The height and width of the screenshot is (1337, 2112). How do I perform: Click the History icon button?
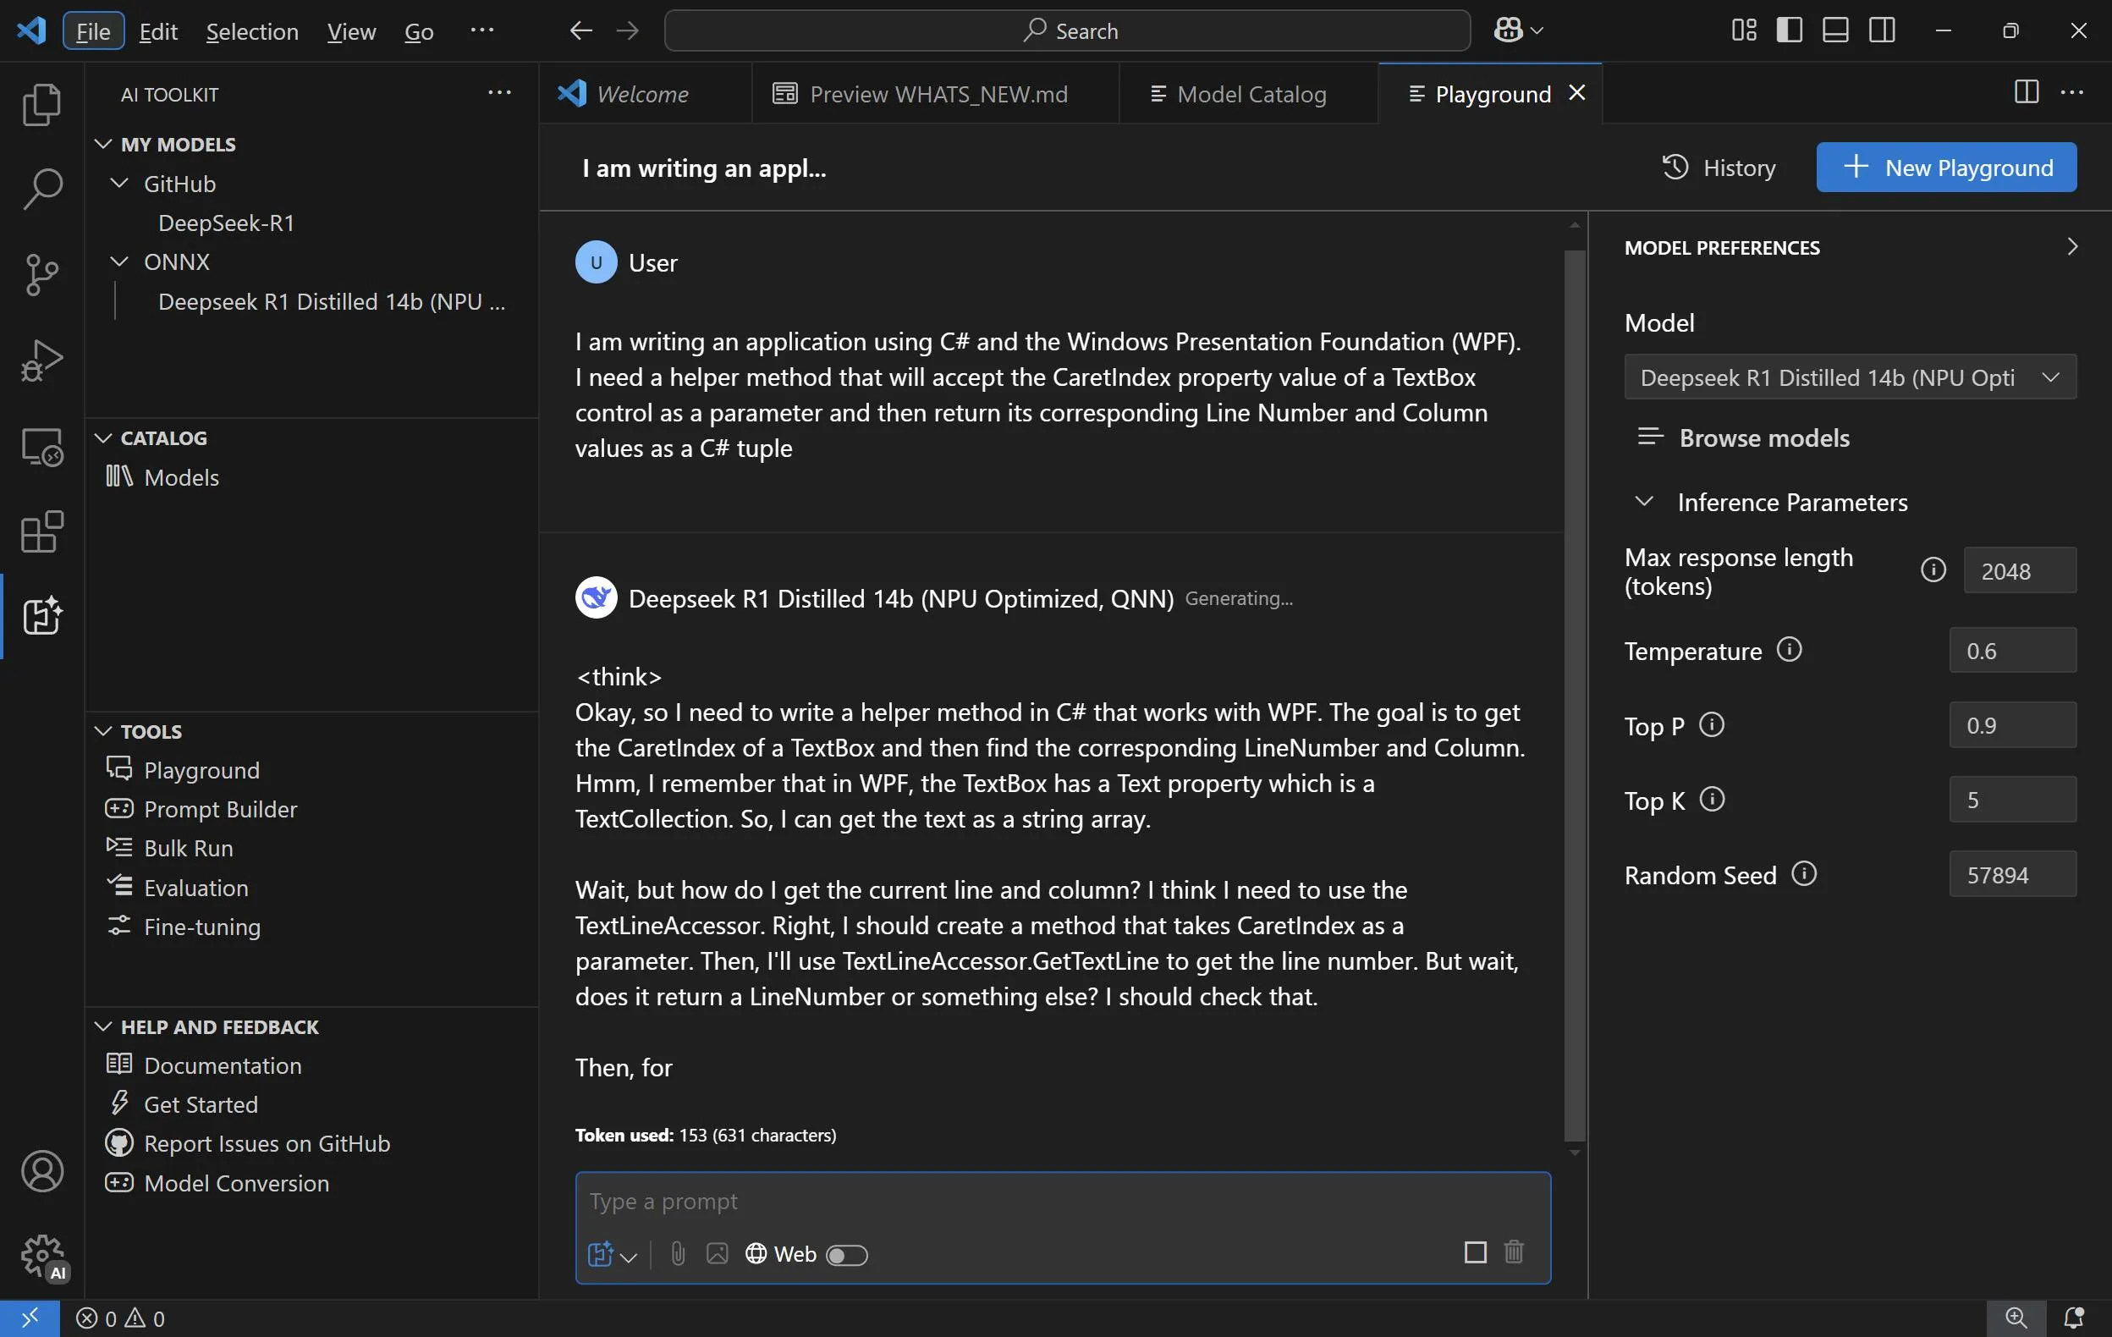pos(1678,167)
